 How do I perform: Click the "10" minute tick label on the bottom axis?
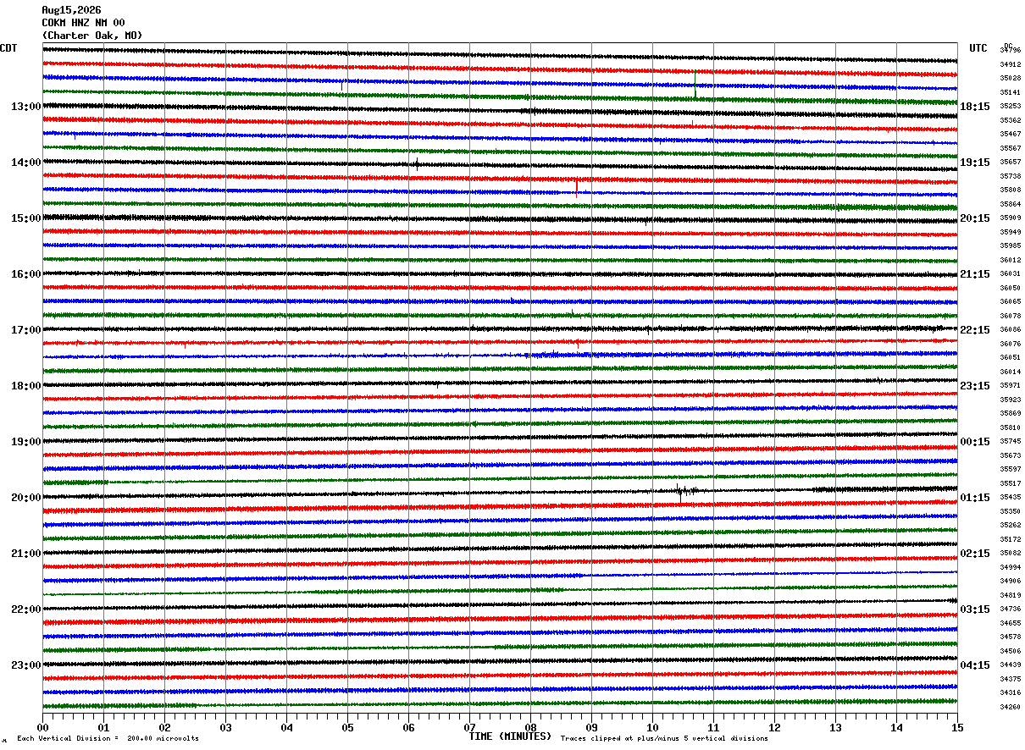(652, 727)
